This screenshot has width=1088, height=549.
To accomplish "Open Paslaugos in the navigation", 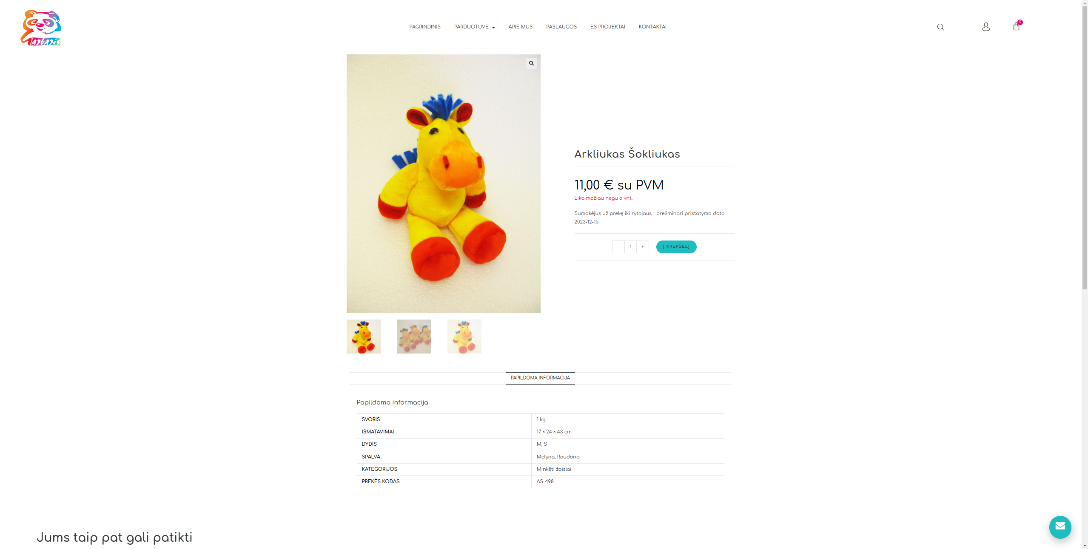I will click(561, 27).
